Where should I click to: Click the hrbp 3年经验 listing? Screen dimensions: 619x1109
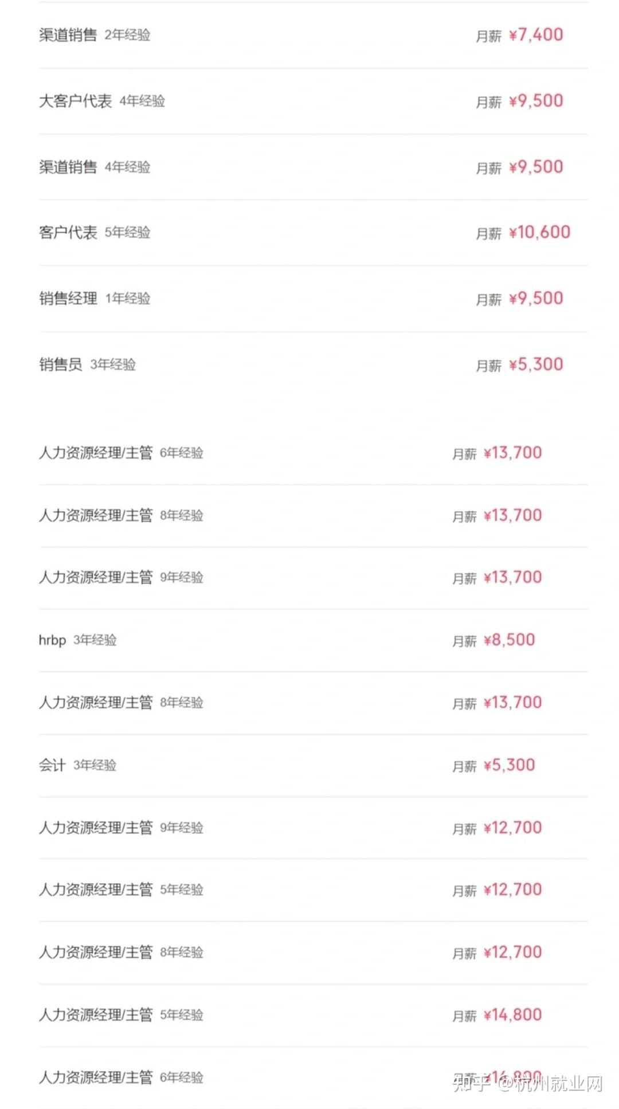(314, 640)
